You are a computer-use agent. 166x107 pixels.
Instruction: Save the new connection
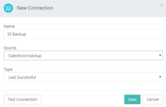tap(132, 99)
